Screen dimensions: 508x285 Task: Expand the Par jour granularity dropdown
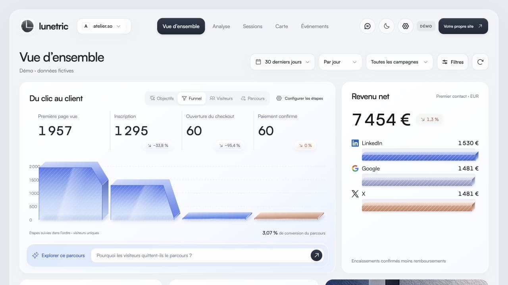pos(341,62)
